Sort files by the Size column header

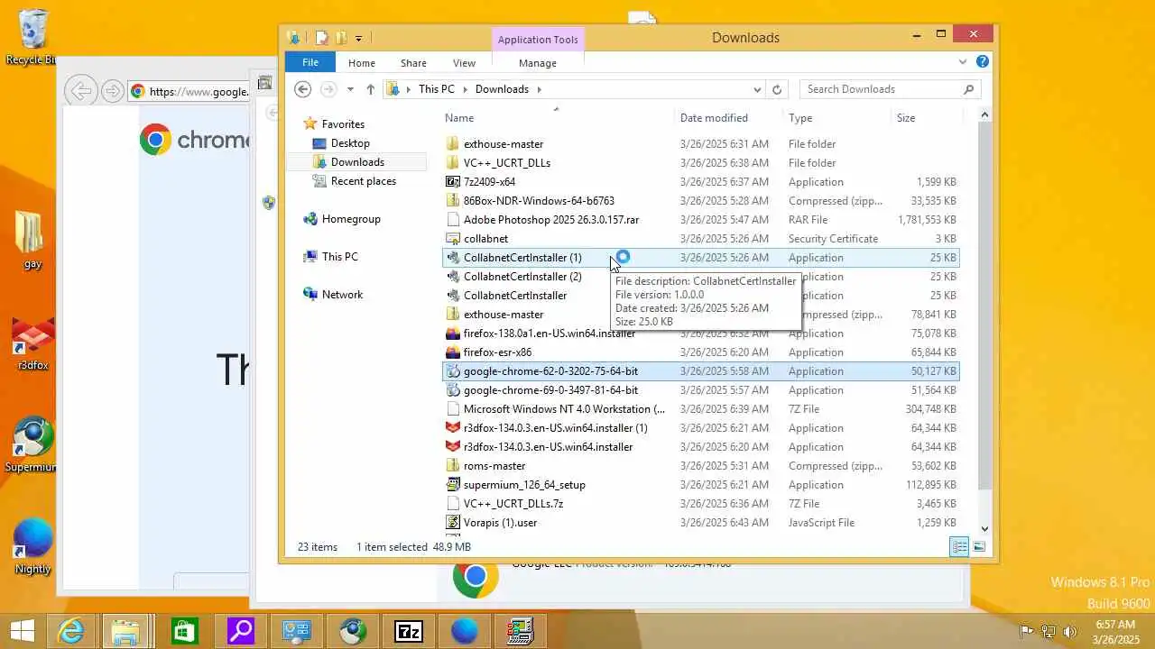[906, 118]
